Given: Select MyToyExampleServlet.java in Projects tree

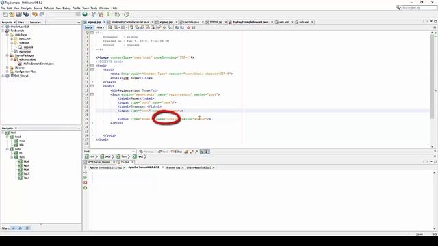Looking at the screenshot, I should pyautogui.click(x=38, y=64).
